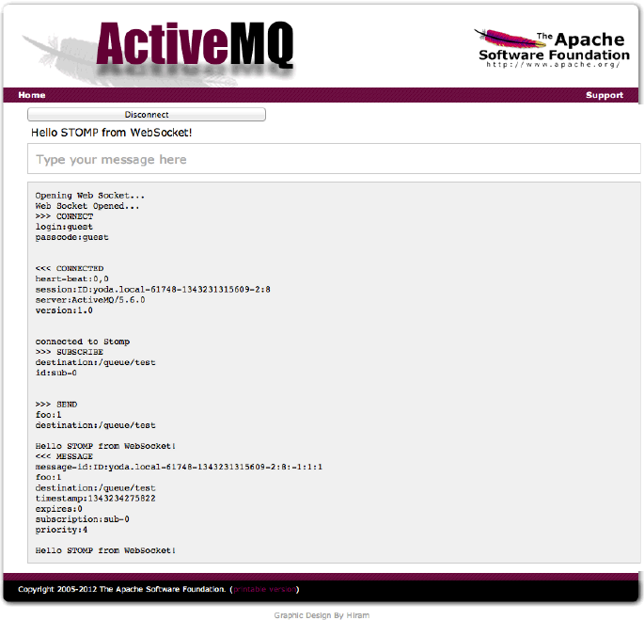644x620 pixels.
Task: Click the 'timestamp:1343234275822' log line
Action: 95,499
